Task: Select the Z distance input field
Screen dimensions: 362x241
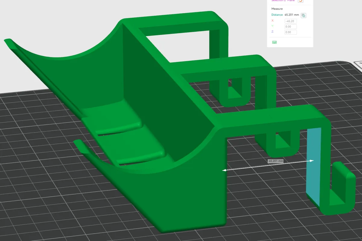Action: (291, 32)
